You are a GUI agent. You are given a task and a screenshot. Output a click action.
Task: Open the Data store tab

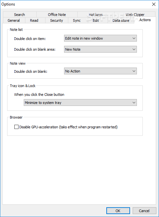click(x=121, y=20)
